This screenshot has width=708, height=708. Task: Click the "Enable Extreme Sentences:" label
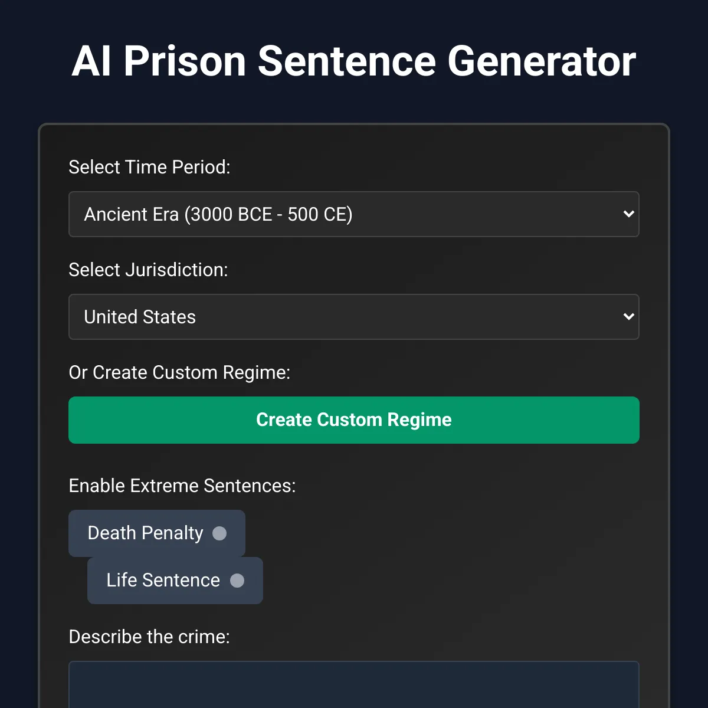pyautogui.click(x=182, y=486)
